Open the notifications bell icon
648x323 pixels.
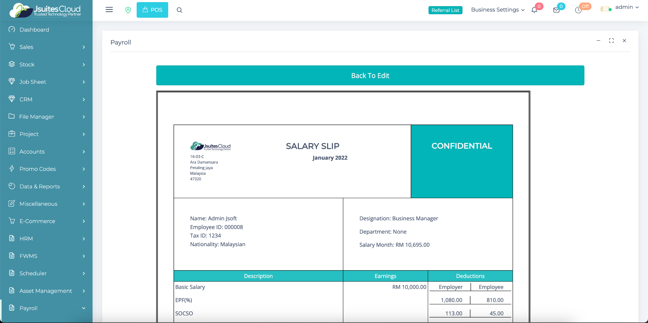click(534, 10)
